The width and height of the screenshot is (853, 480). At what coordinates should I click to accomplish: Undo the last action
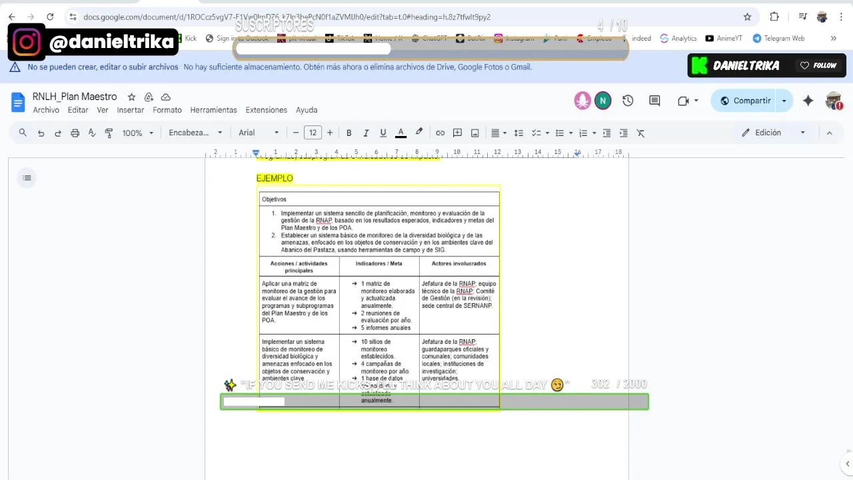(41, 133)
